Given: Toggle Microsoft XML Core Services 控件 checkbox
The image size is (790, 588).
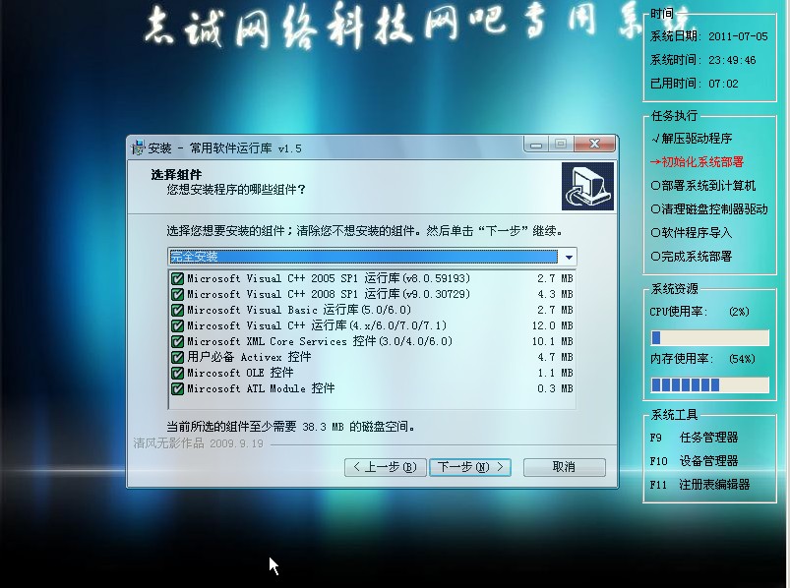Looking at the screenshot, I should (x=177, y=341).
